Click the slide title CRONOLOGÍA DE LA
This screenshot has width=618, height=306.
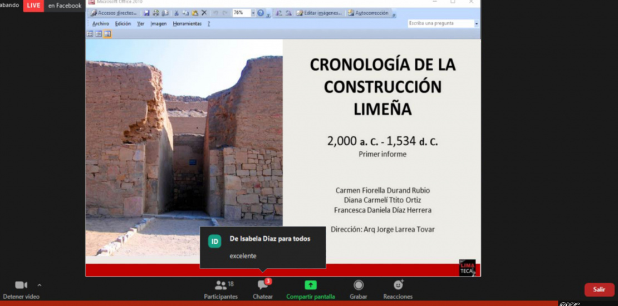(x=382, y=65)
